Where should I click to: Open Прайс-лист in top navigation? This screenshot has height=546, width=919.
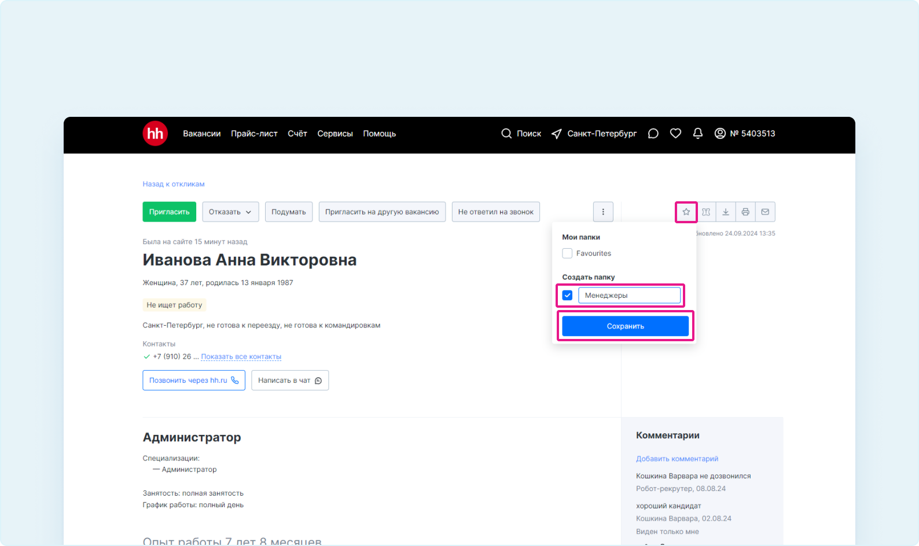coord(255,134)
